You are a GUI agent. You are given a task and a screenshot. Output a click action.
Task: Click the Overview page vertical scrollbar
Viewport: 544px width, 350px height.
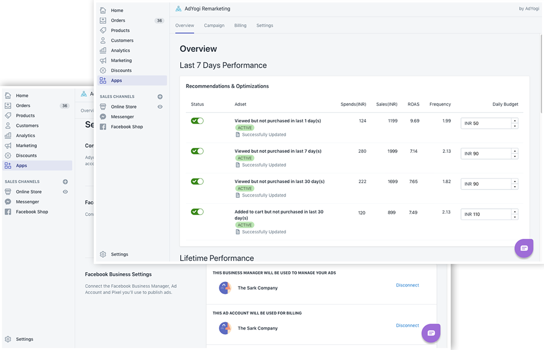[x=541, y=73]
